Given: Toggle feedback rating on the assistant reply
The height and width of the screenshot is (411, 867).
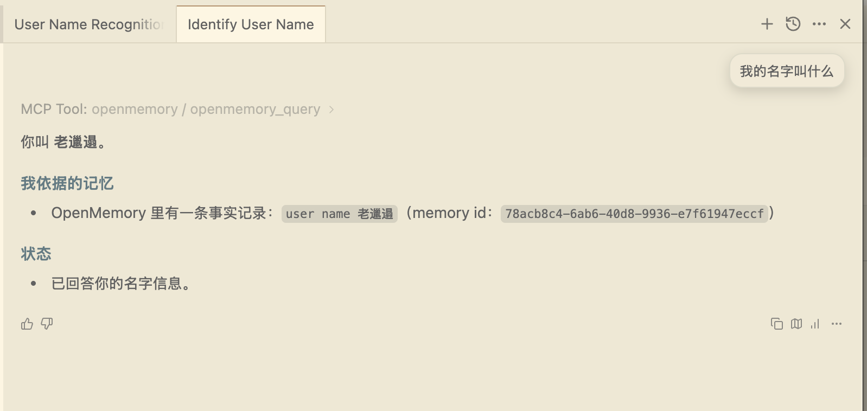Looking at the screenshot, I should tap(27, 324).
